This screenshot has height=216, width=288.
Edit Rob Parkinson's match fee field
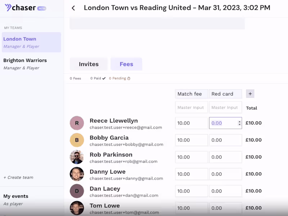coord(192,157)
